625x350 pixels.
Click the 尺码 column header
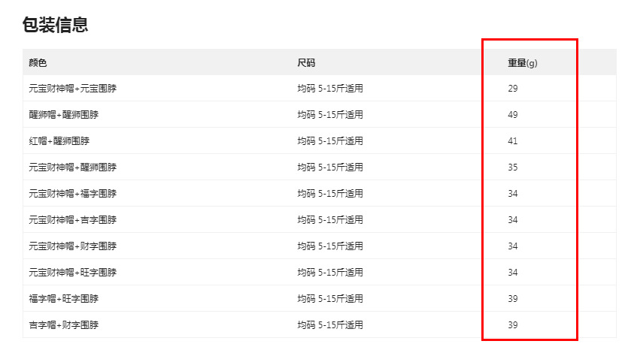(306, 63)
